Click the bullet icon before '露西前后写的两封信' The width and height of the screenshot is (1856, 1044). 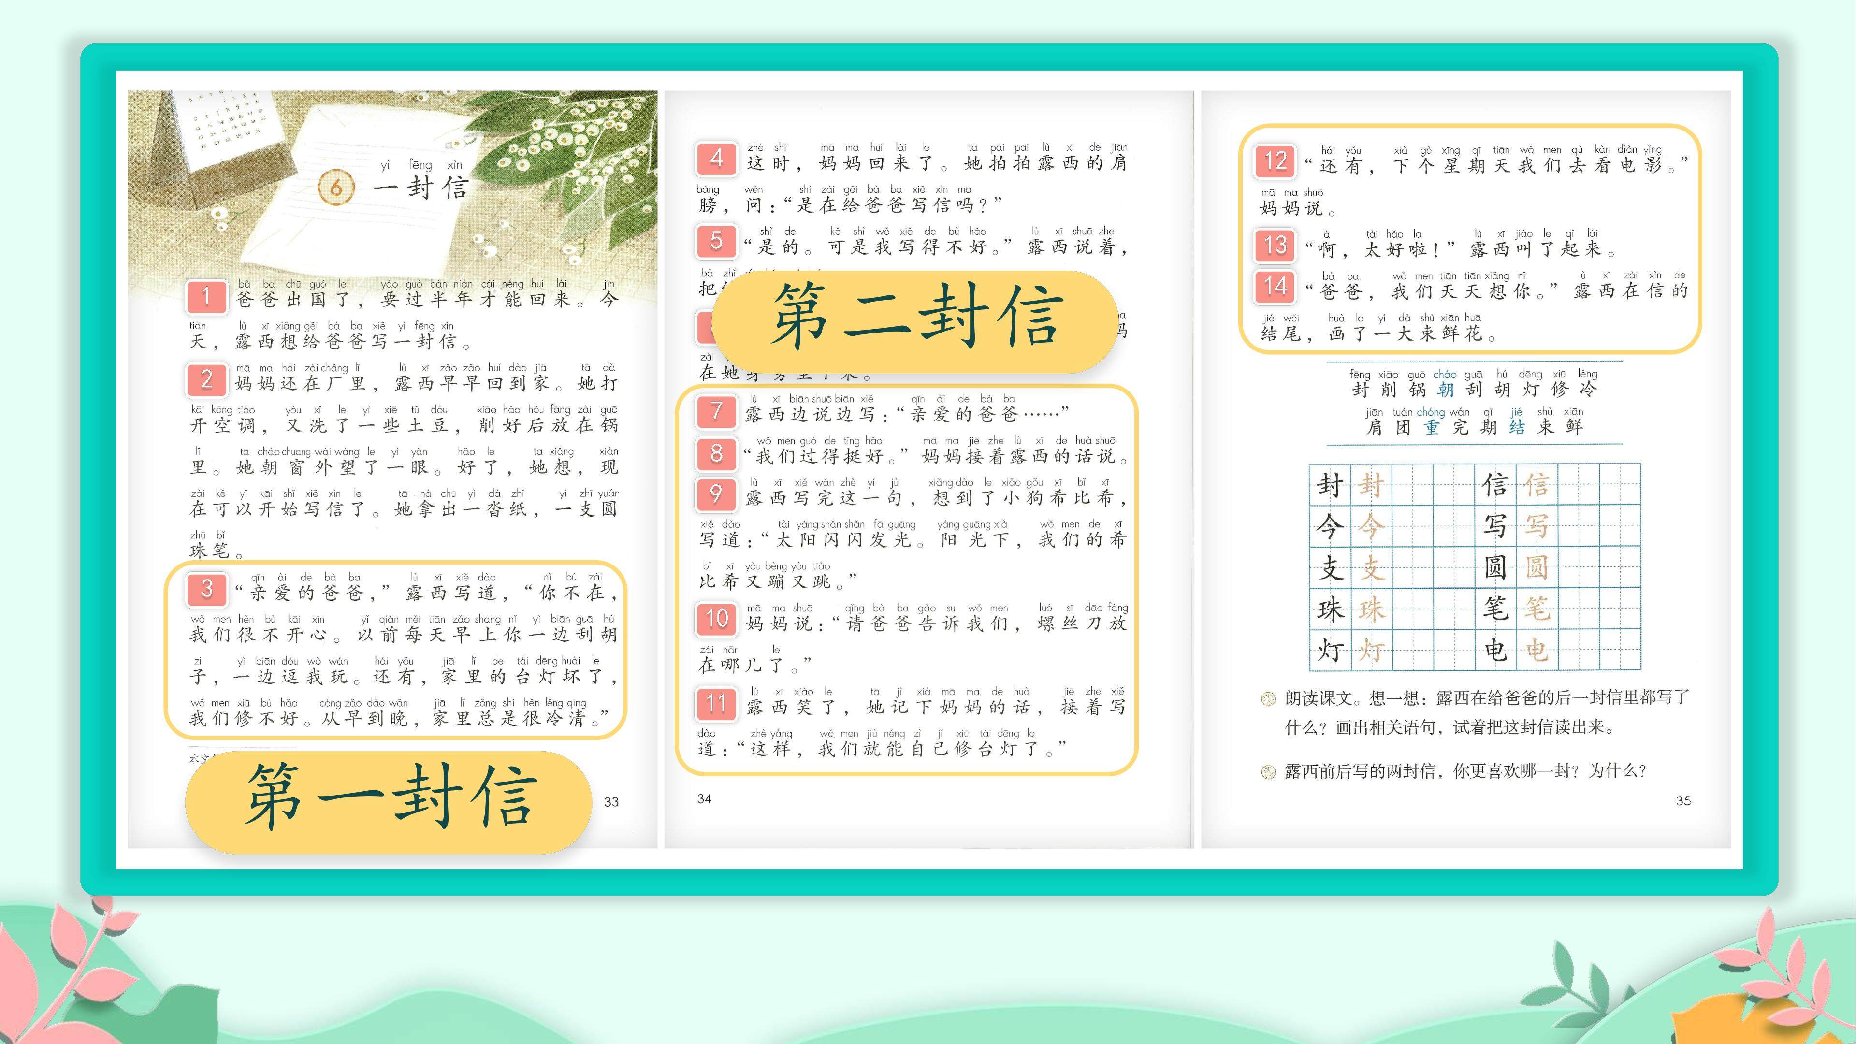click(1268, 772)
